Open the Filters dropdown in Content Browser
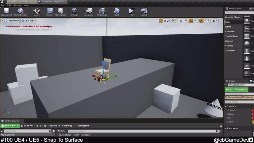This screenshot has width=254, height=143. (62, 131)
